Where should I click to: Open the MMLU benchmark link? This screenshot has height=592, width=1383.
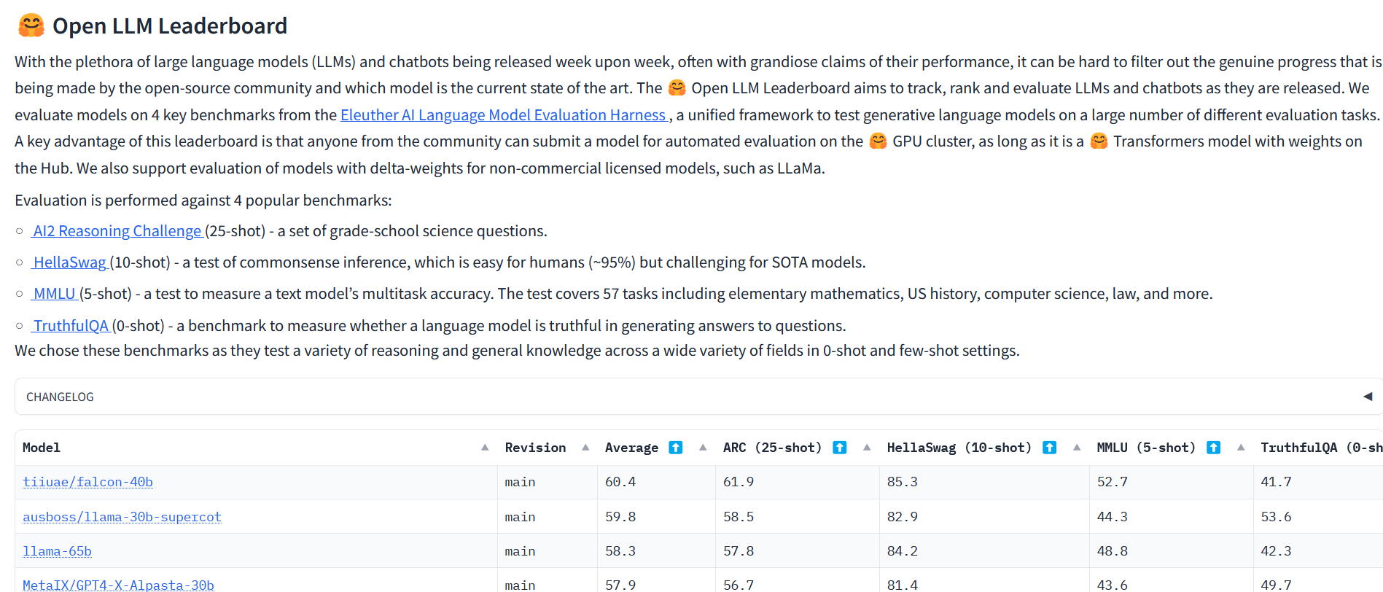click(55, 294)
